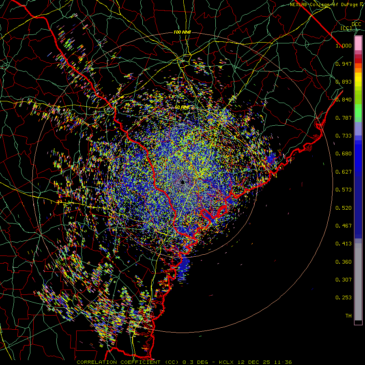Select the 0.787 legend value

point(344,118)
